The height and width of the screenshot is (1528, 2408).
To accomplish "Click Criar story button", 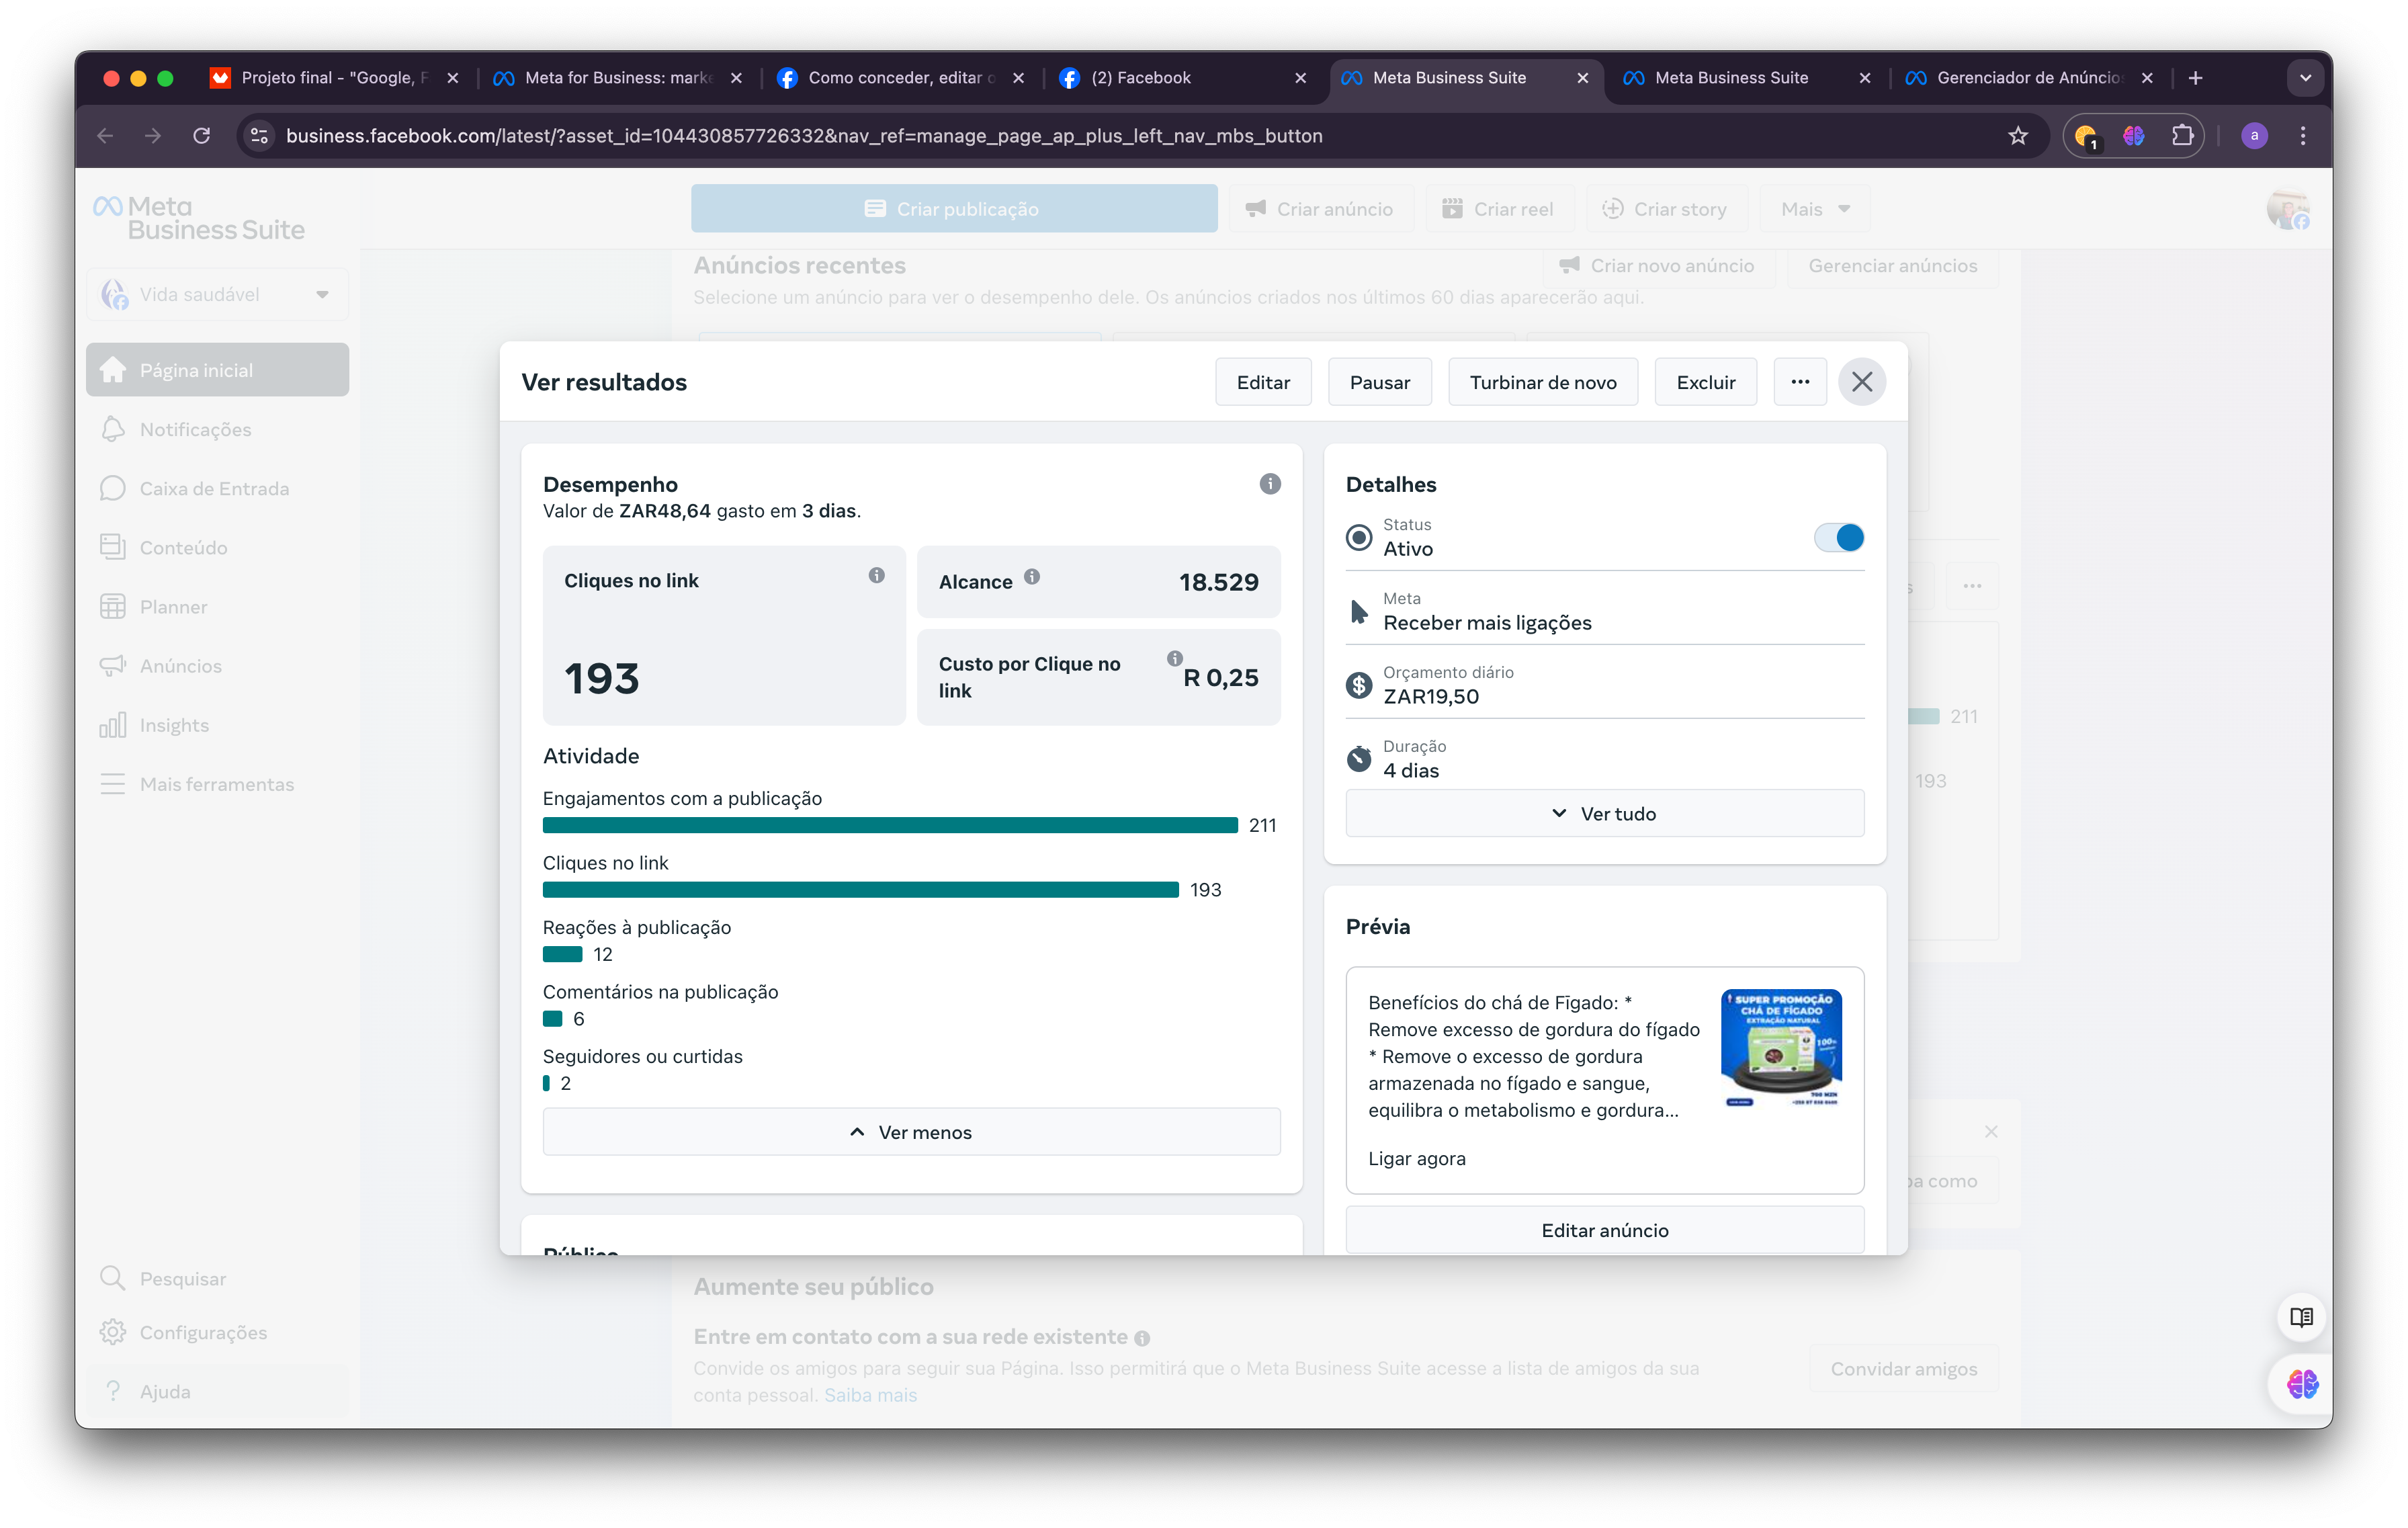I will point(1665,208).
